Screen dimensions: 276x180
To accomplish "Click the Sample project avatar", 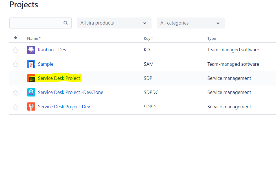I will (x=31, y=64).
